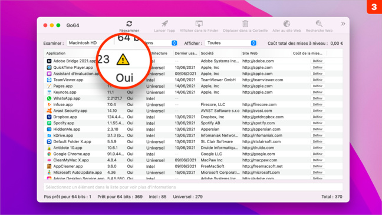Image resolution: width=382 pixels, height=215 pixels.
Task: Click Adobe Bridge app icon in list
Action: [49, 61]
